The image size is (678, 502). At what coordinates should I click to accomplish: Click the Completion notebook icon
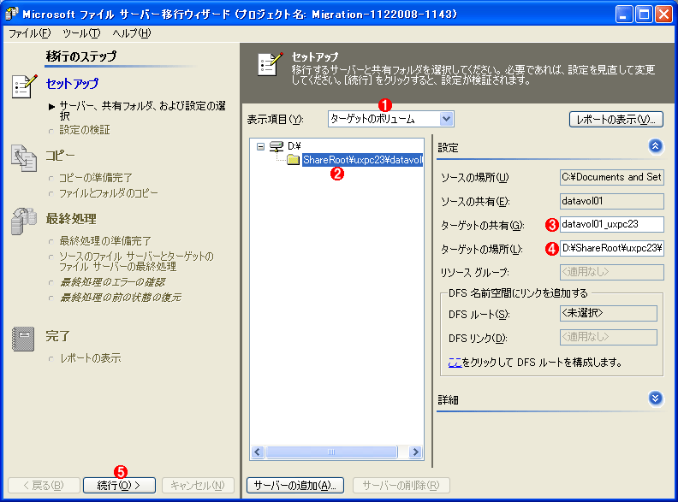[x=23, y=339]
